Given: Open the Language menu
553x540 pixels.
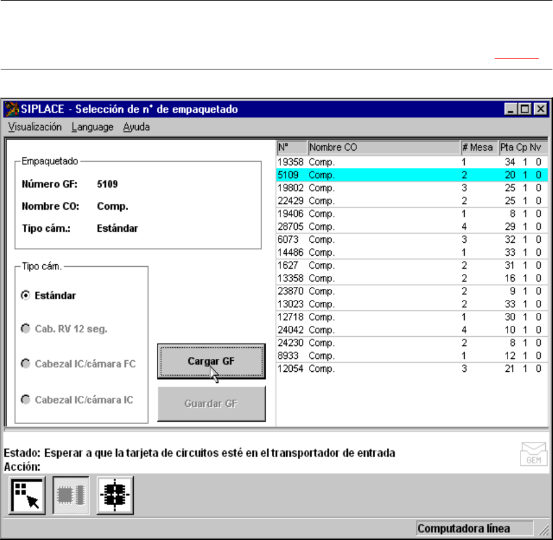Looking at the screenshot, I should pyautogui.click(x=92, y=127).
